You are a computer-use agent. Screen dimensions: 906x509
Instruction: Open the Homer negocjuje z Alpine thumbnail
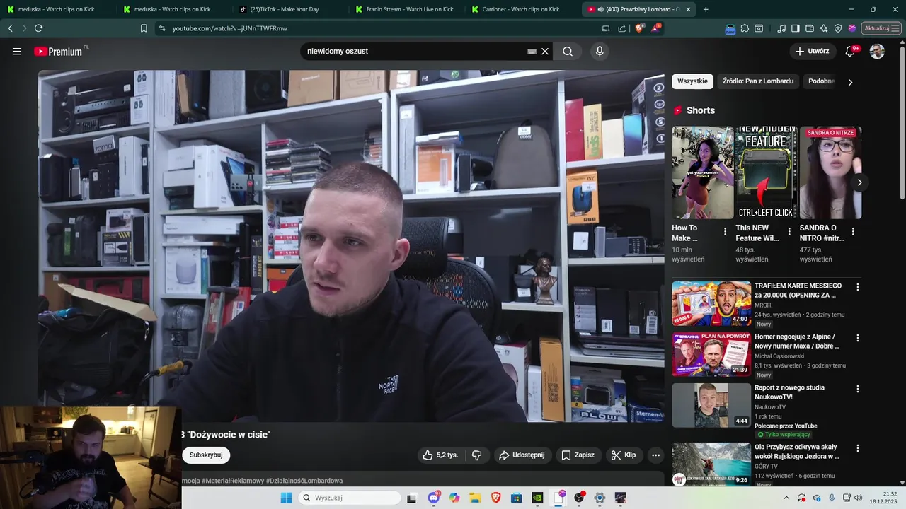point(711,355)
